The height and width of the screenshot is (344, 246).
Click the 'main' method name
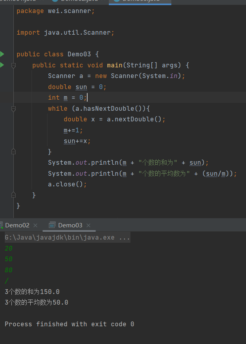point(115,65)
